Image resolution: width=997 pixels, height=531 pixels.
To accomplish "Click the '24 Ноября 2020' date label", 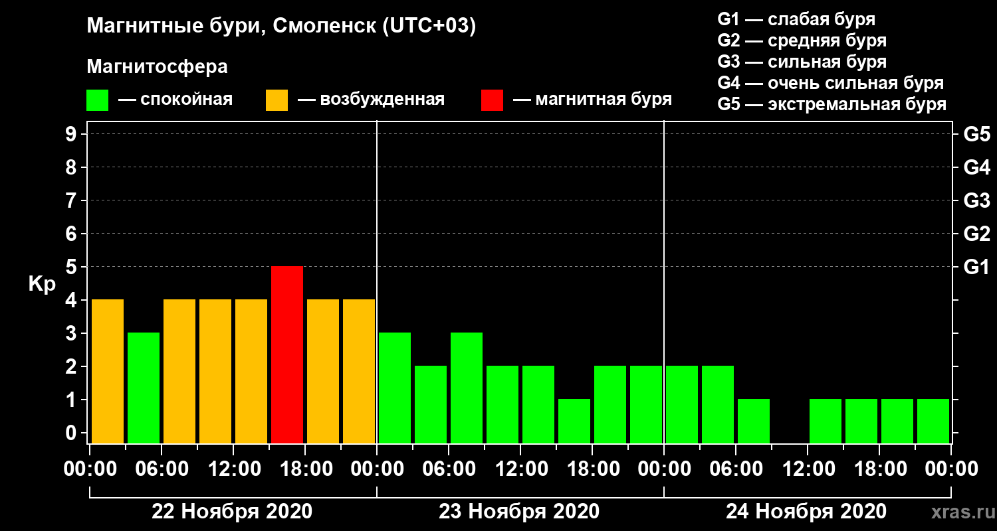I will tap(806, 512).
